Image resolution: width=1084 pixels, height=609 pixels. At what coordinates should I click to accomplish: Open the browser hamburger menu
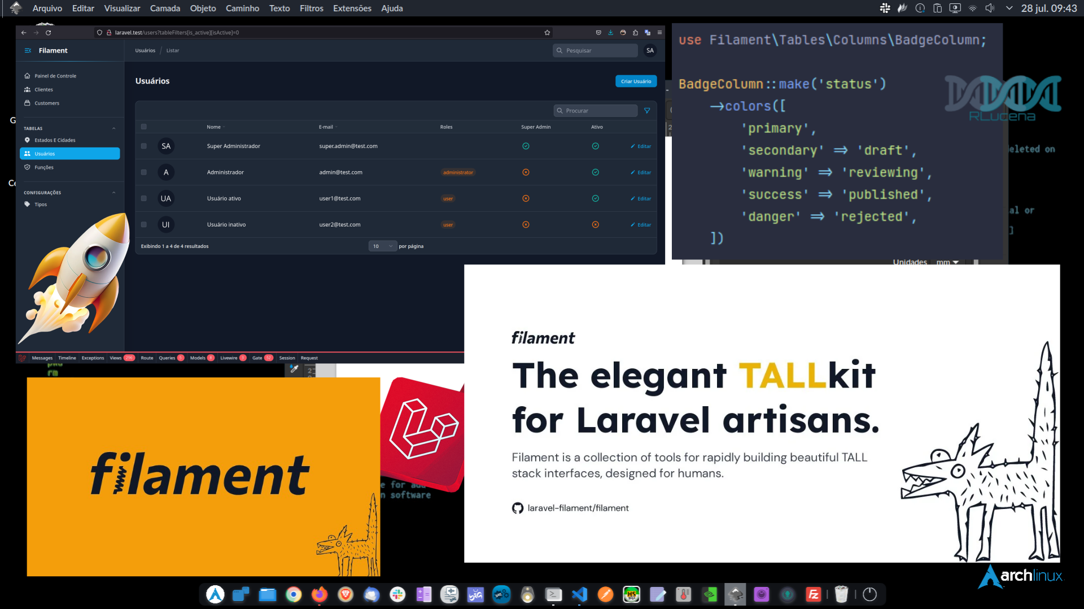tap(659, 33)
